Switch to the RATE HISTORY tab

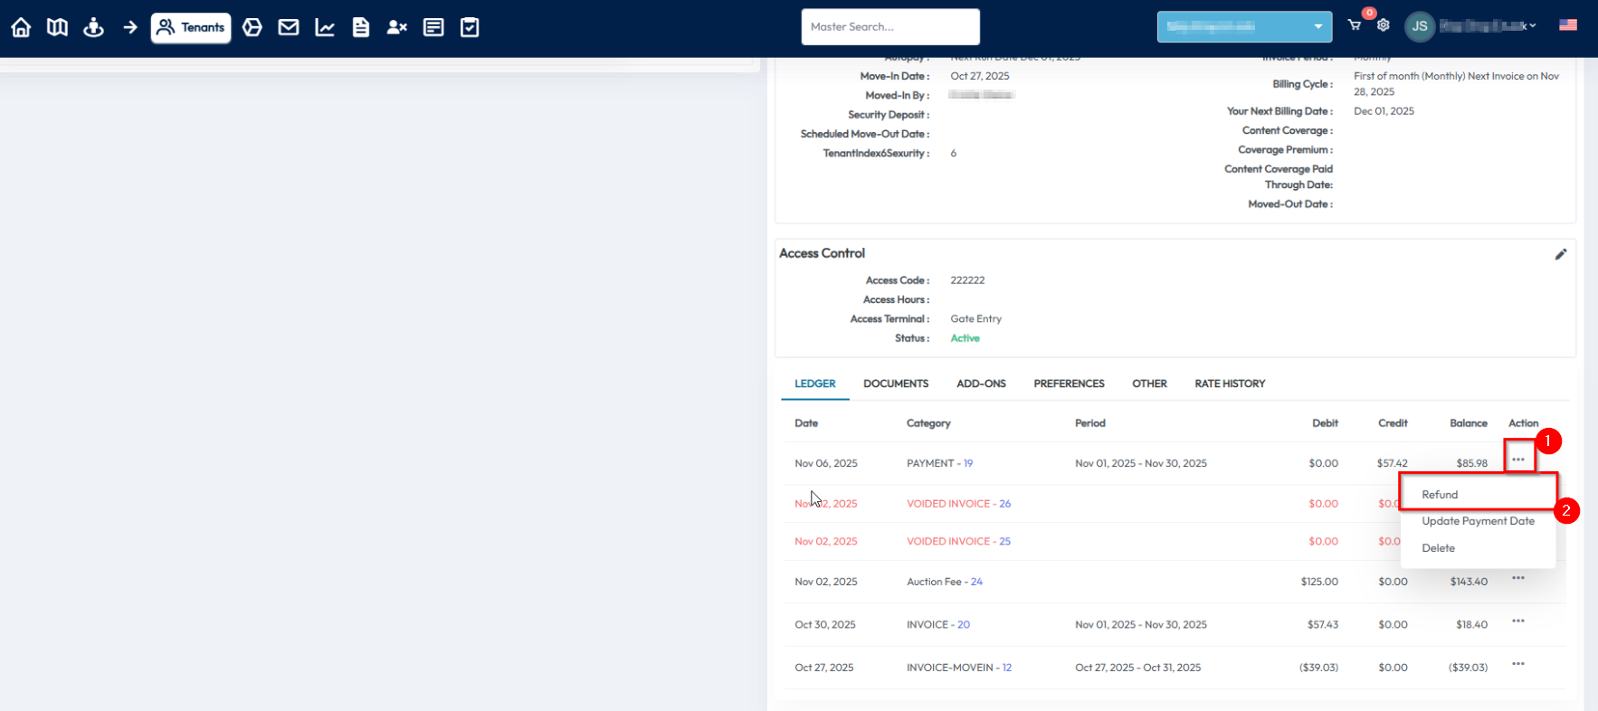coord(1229,384)
